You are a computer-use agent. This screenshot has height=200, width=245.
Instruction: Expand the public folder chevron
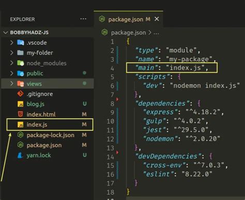pos(11,73)
